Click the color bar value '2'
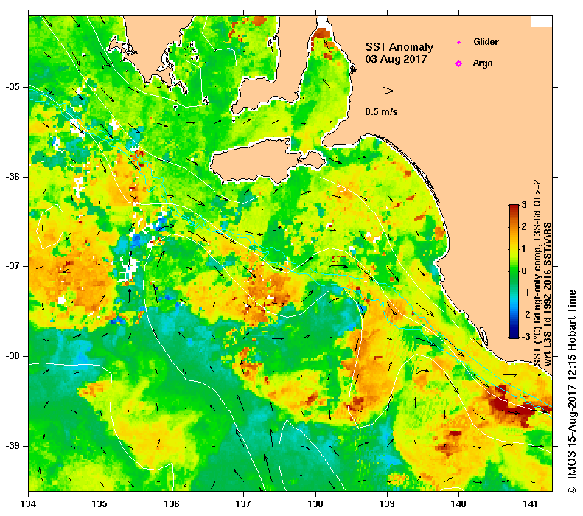 524,226
